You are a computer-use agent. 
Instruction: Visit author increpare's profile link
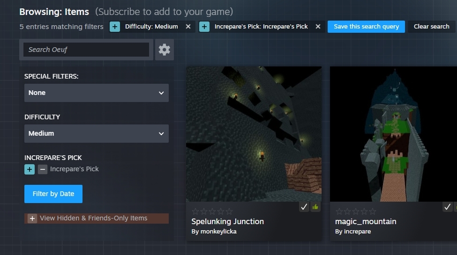tap(357, 232)
